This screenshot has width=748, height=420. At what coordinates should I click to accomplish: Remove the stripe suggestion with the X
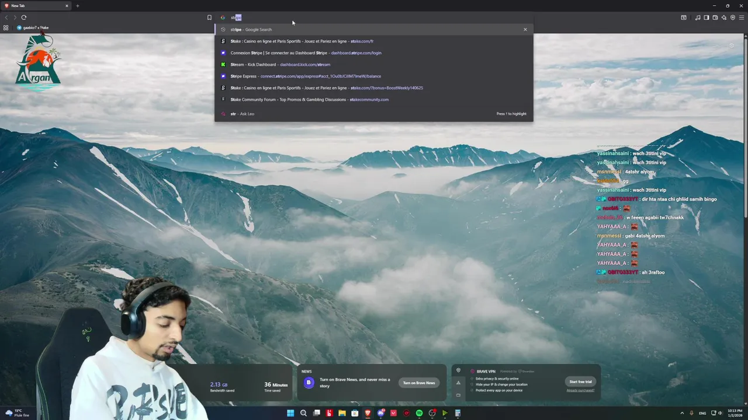coord(525,29)
